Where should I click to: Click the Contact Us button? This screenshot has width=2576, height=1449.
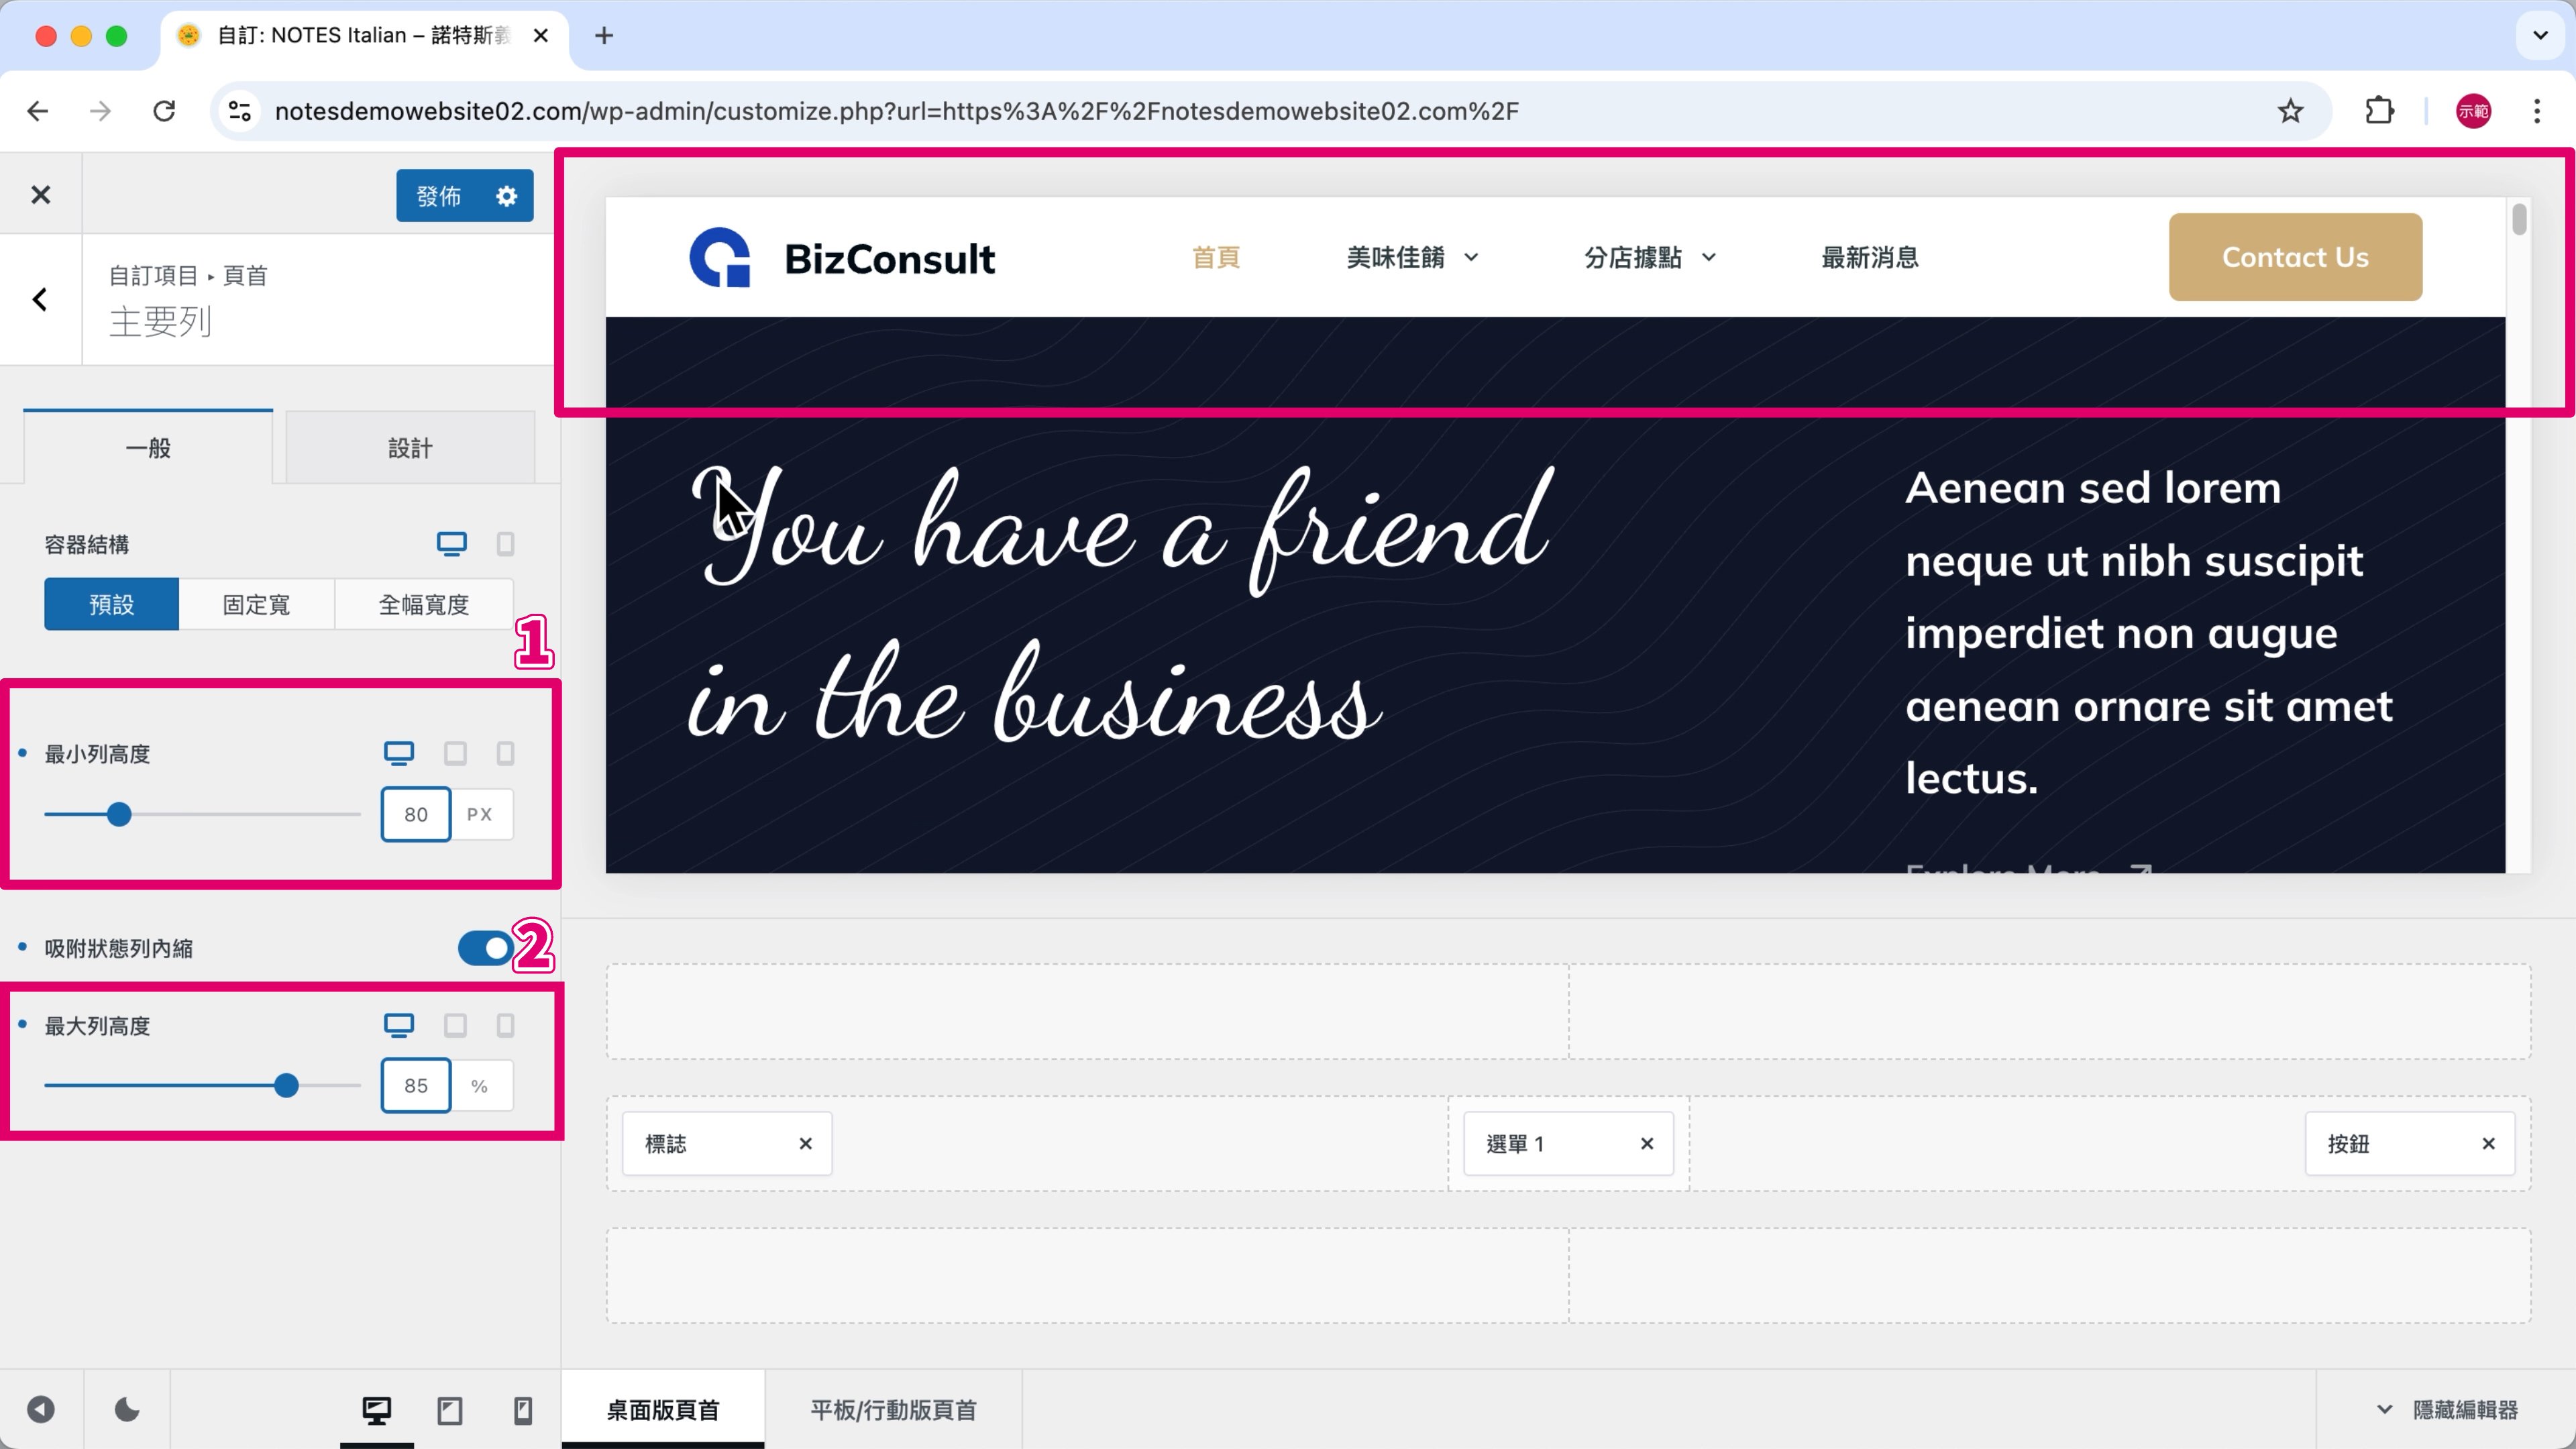coord(2294,257)
